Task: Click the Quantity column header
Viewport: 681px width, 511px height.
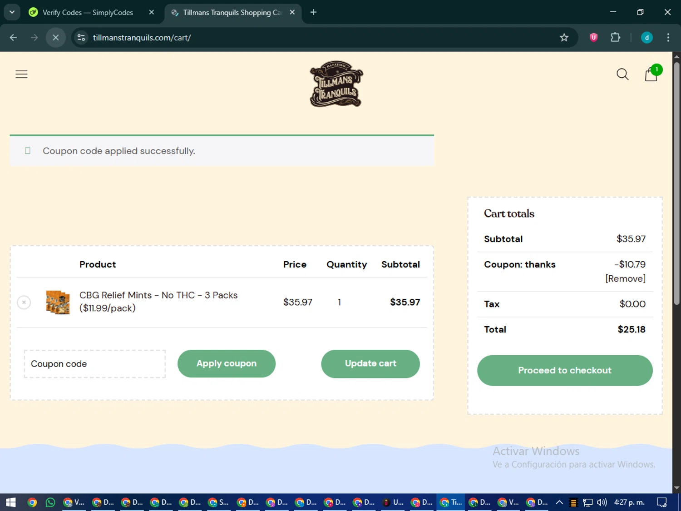Action: (x=347, y=264)
